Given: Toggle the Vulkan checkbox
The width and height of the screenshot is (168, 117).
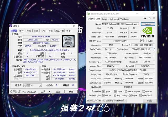Looking at the screenshot, I should coord(103,95).
